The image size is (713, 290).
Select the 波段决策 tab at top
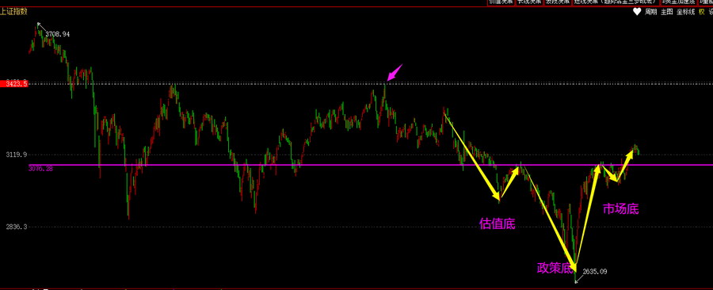(x=558, y=2)
